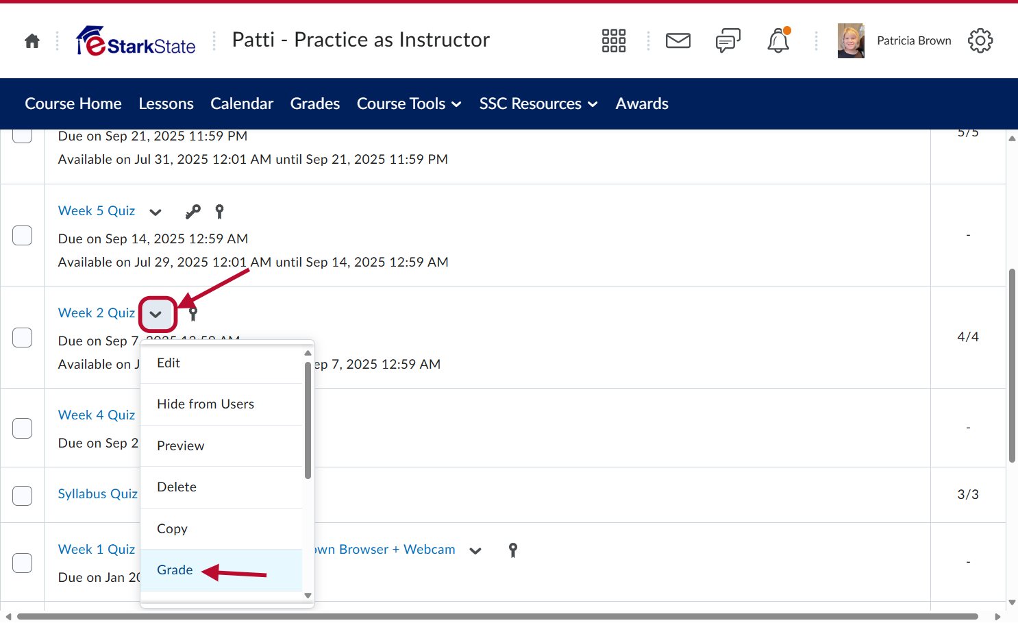Click the page scrollbar's down arrow
The height and width of the screenshot is (623, 1018).
point(1012,603)
